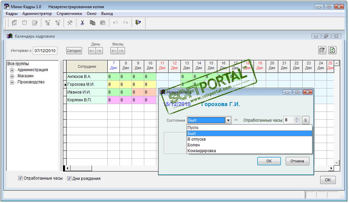Open the Справочники menu
The width and height of the screenshot is (349, 203).
(69, 14)
